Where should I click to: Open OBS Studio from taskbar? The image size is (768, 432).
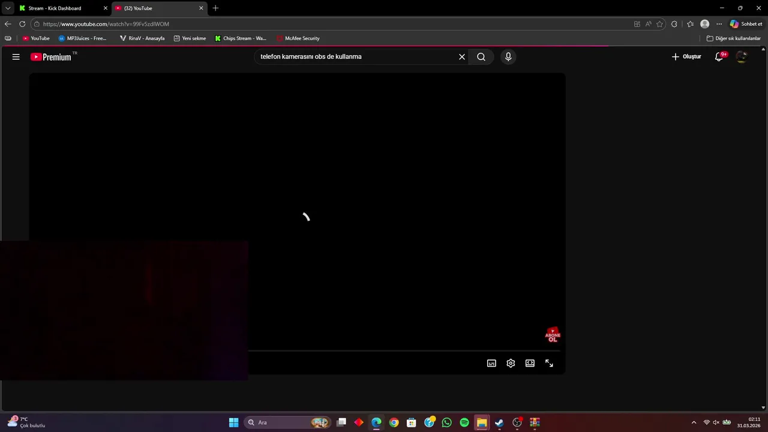(x=517, y=422)
